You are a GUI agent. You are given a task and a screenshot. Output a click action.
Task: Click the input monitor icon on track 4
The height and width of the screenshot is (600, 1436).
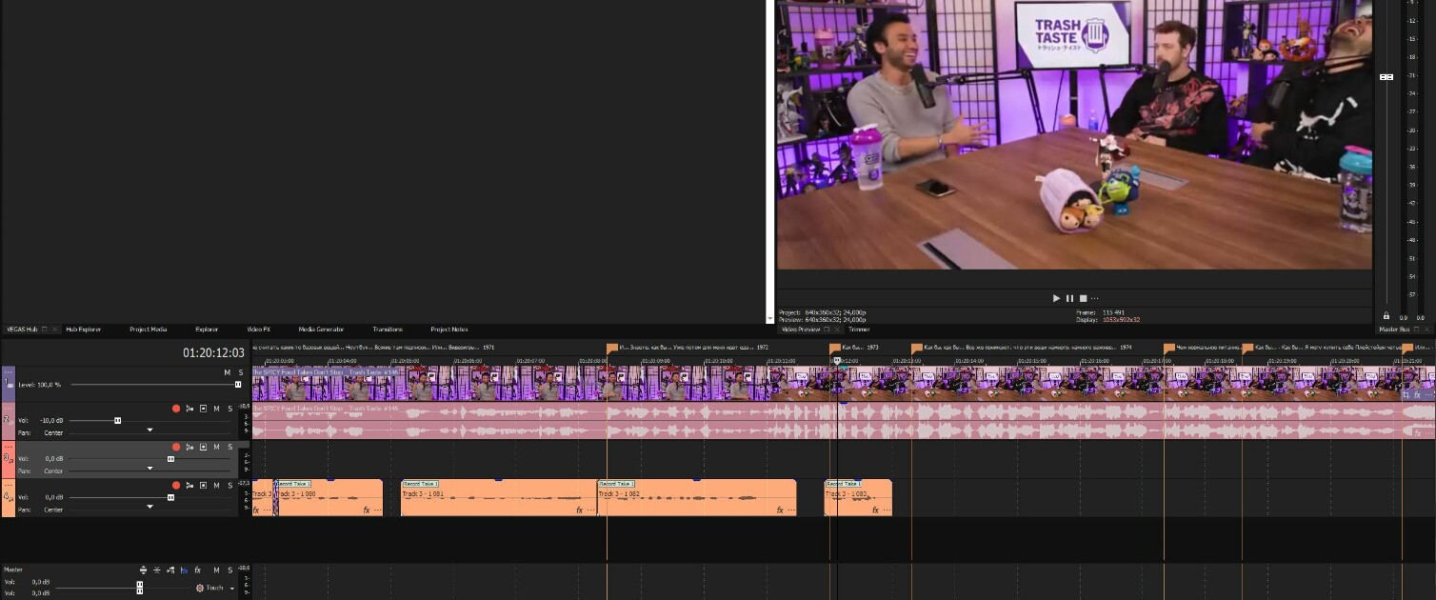click(x=189, y=485)
